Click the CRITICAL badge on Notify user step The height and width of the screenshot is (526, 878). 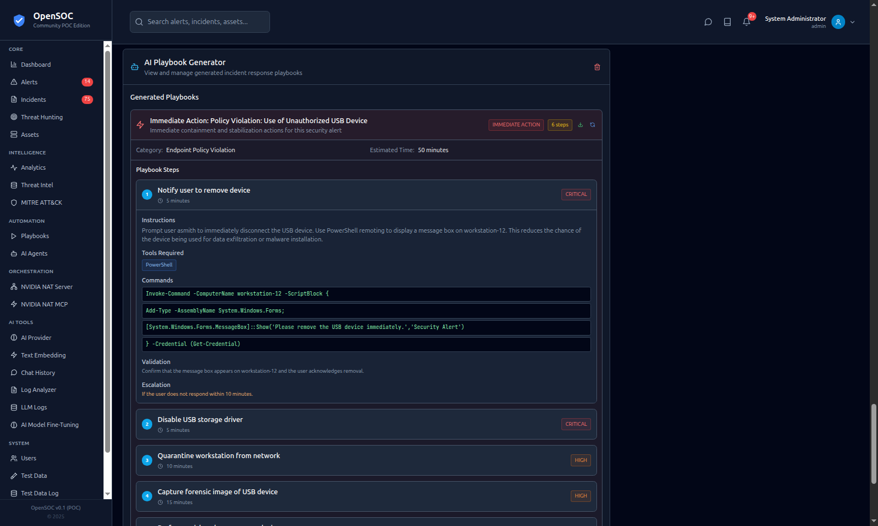[576, 194]
